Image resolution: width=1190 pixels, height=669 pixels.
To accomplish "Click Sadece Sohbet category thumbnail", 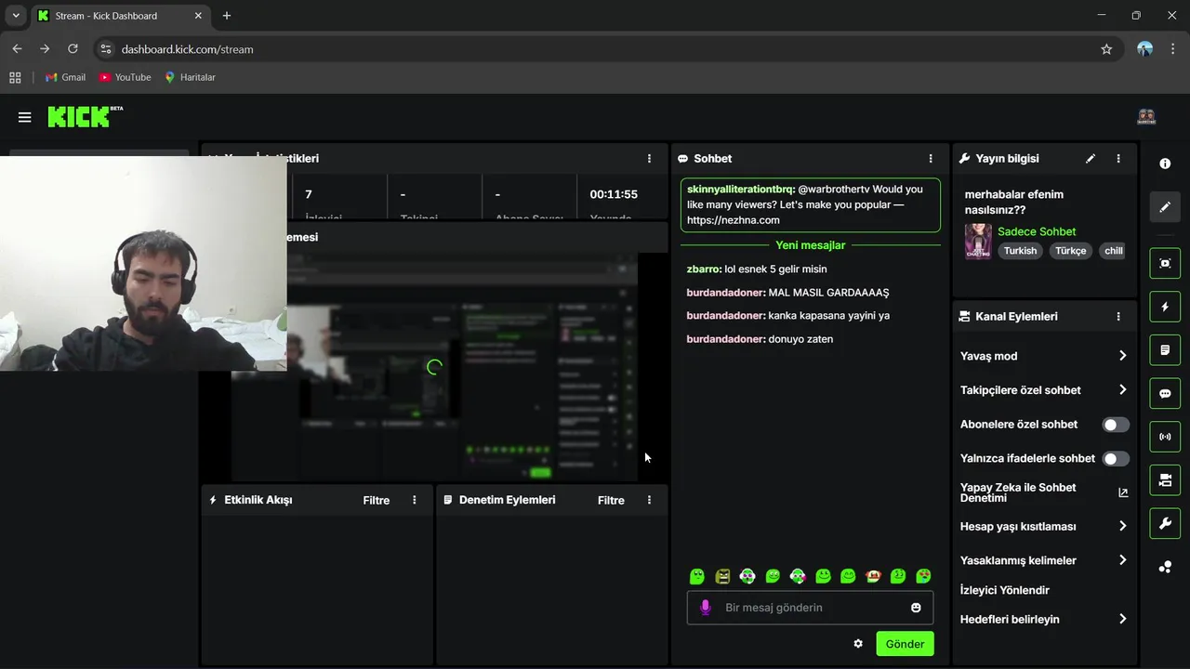I will coord(978,241).
